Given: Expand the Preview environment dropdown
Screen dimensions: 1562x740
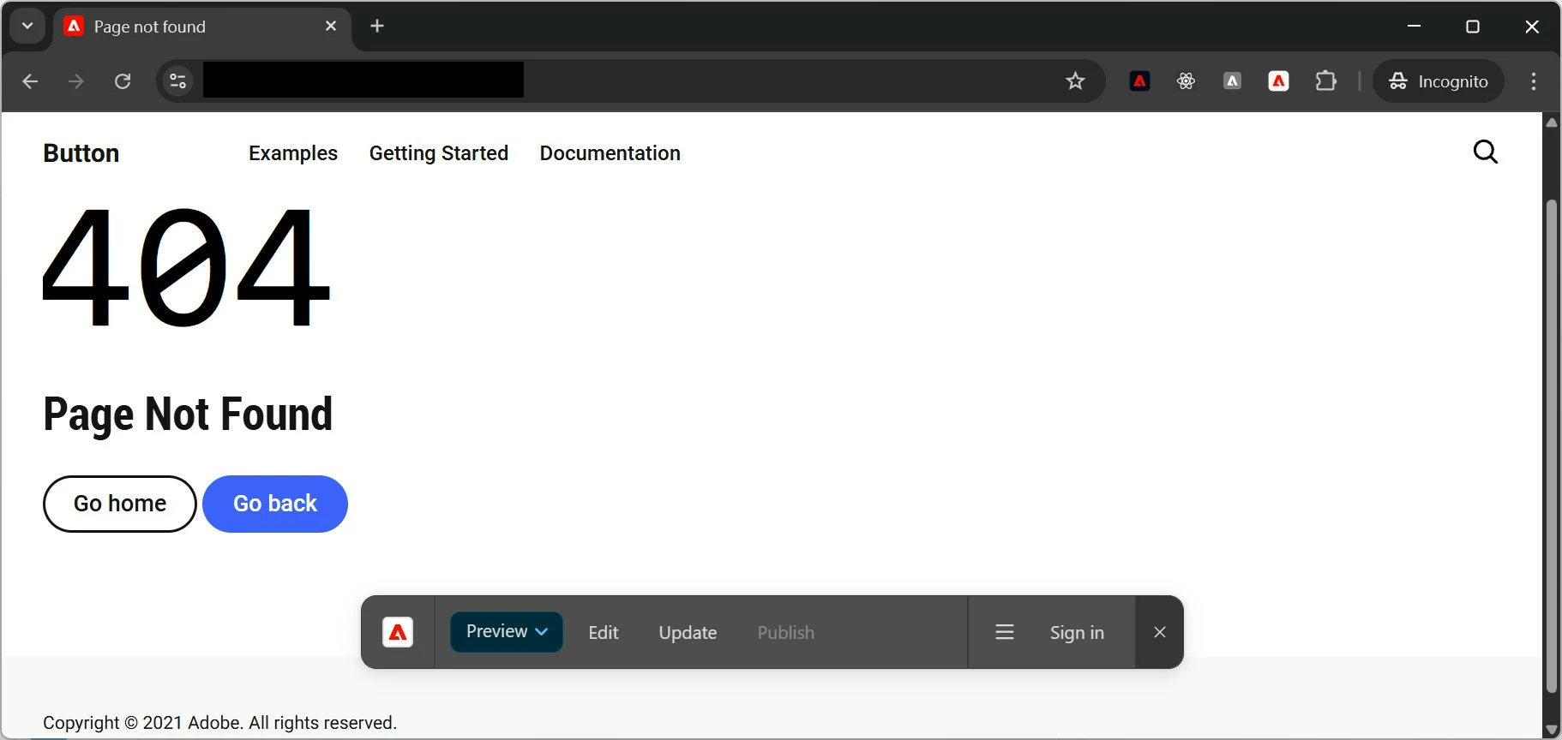Looking at the screenshot, I should click(x=507, y=632).
